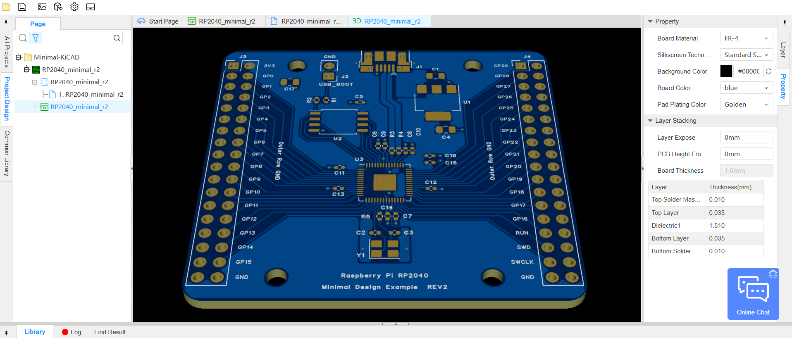This screenshot has height=338, width=792.
Task: Click the open folder icon in toolbar
Action: tap(6, 7)
